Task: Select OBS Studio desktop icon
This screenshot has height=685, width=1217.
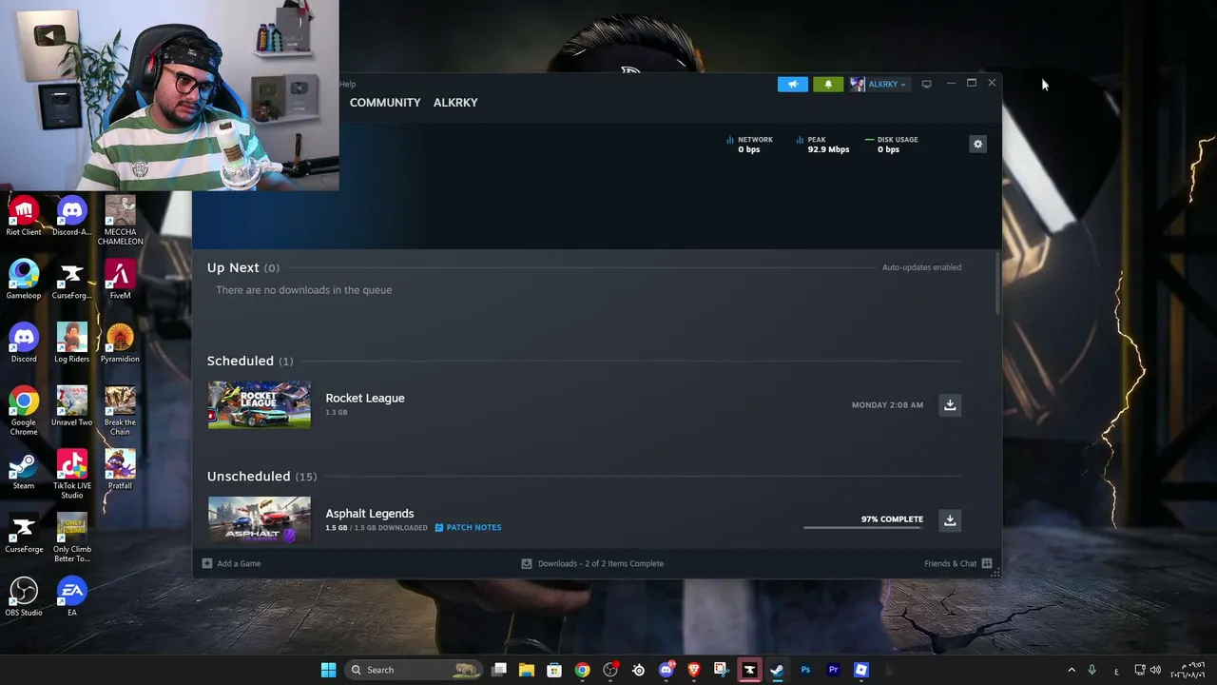Action: pyautogui.click(x=24, y=597)
